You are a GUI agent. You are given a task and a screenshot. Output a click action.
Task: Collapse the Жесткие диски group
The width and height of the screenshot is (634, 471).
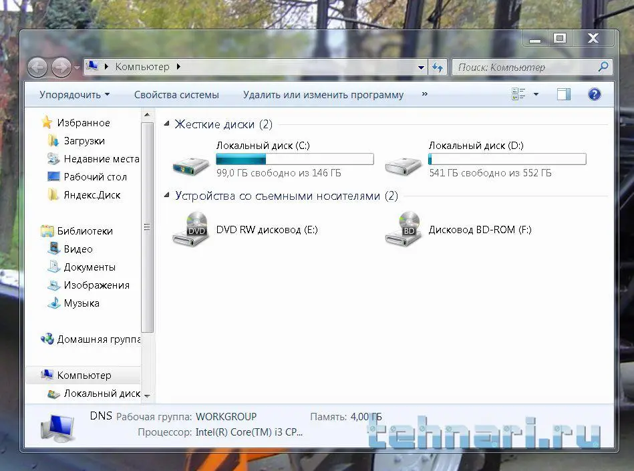pyautogui.click(x=166, y=124)
